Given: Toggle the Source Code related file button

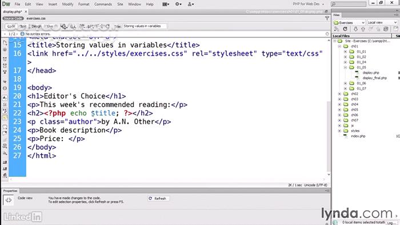Looking at the screenshot, I should [13, 18].
